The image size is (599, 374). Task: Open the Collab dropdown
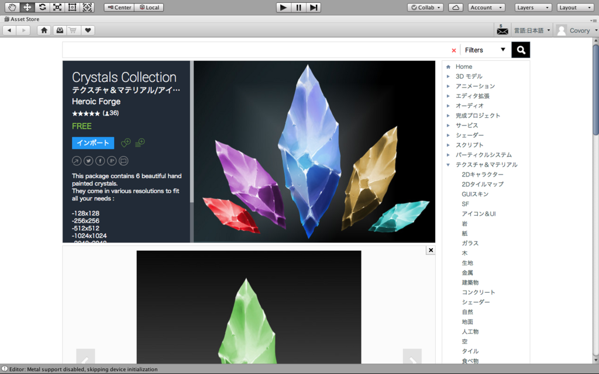[426, 7]
